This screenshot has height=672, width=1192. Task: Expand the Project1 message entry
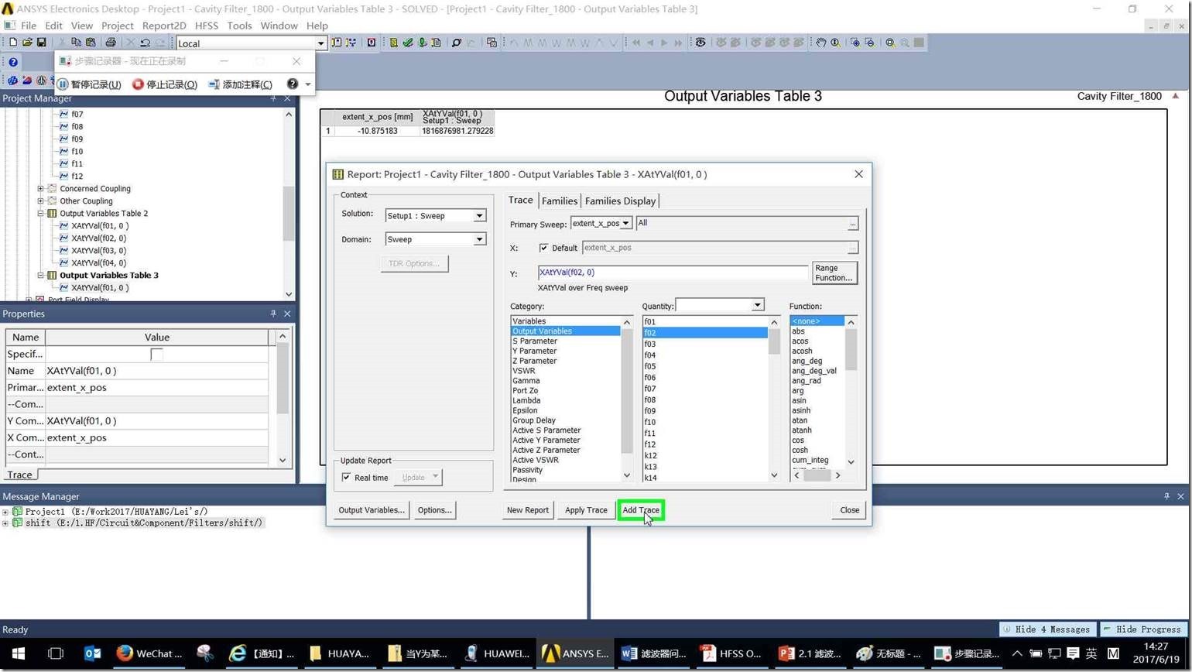point(5,512)
